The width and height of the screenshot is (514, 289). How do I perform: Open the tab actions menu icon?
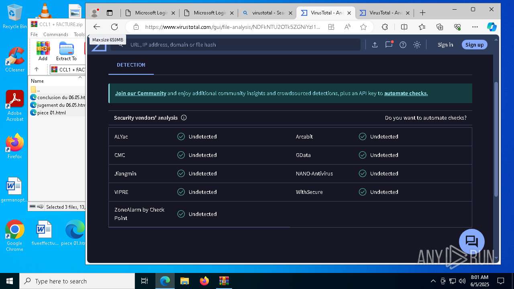[110, 13]
